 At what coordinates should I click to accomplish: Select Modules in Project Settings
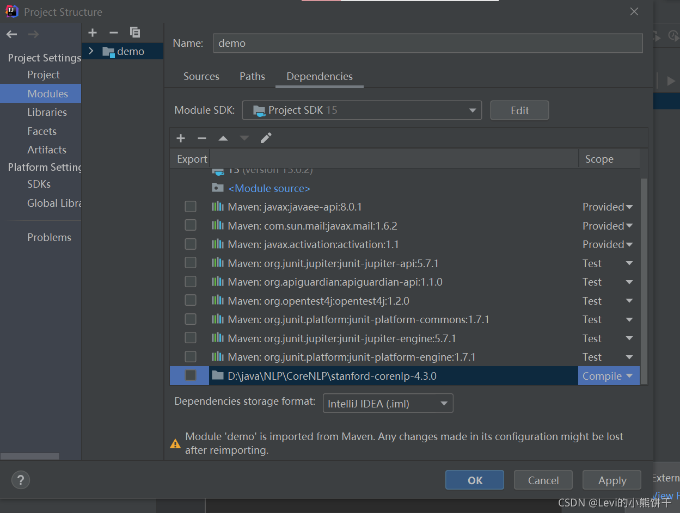pyautogui.click(x=40, y=94)
